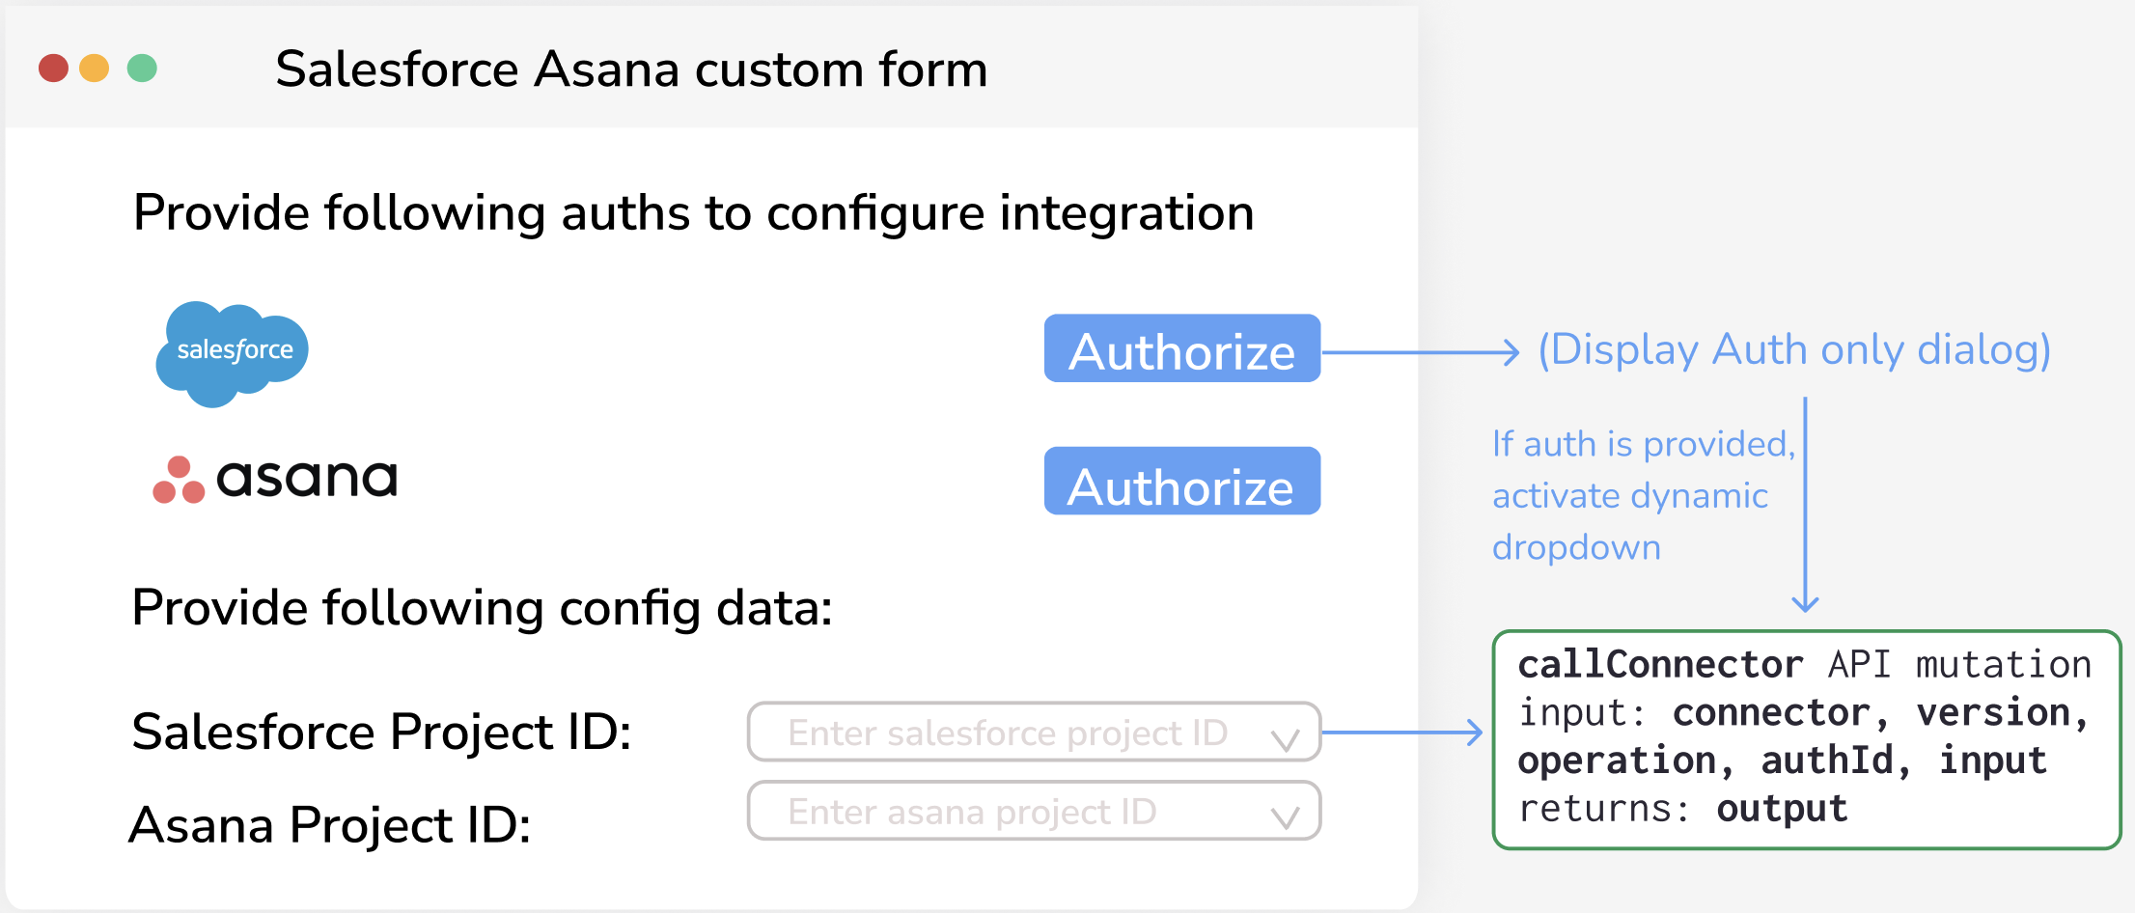Click the red close window dot

pyautogui.click(x=53, y=69)
